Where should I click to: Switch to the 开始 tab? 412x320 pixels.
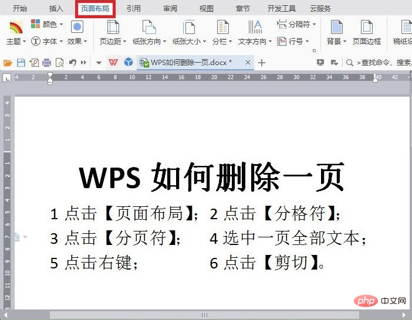tap(20, 9)
